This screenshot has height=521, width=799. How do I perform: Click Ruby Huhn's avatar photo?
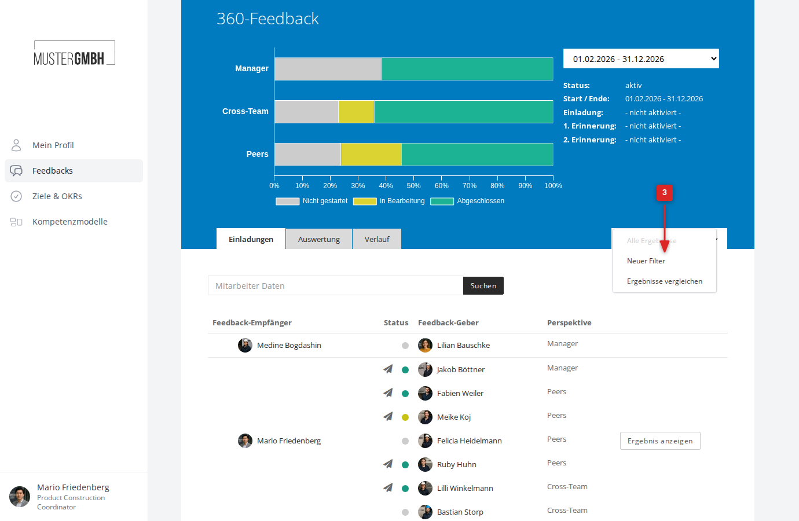[425, 464]
